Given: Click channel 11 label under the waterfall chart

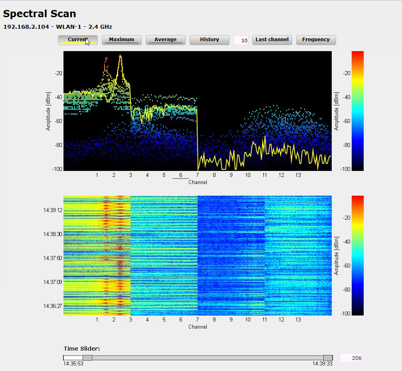Looking at the screenshot, I should click(264, 320).
